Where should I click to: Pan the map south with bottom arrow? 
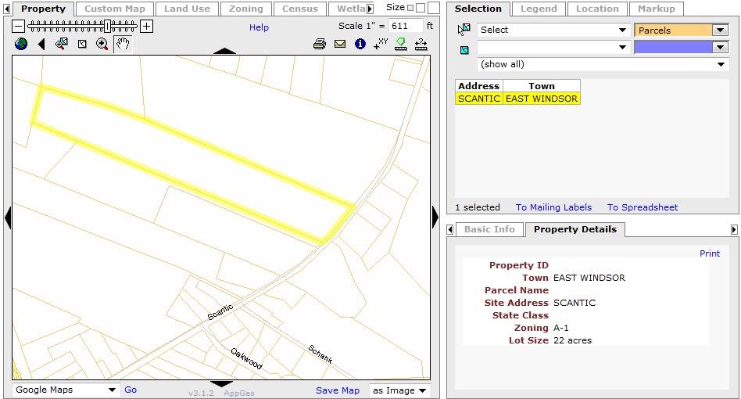pos(221,383)
